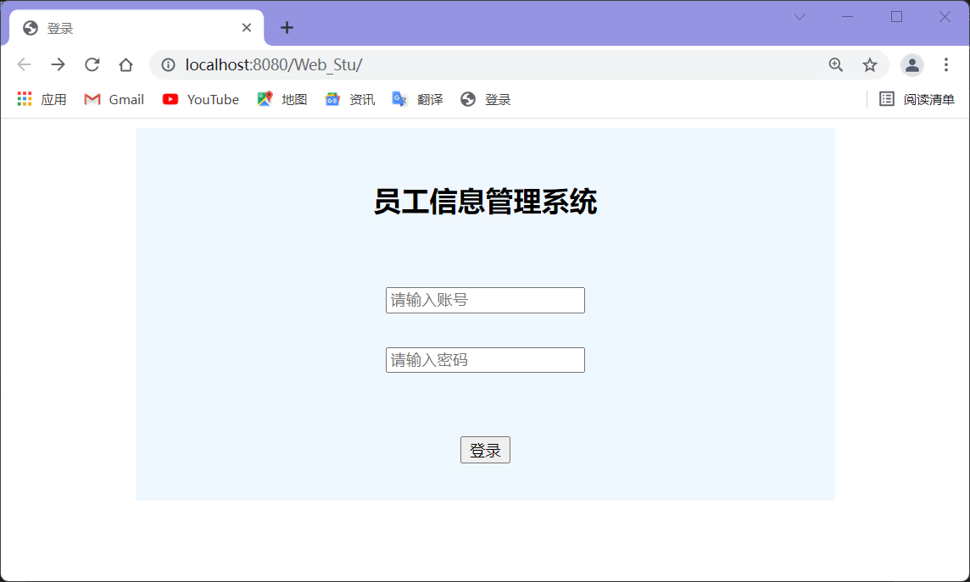970x582 pixels.
Task: Open the 资讯 (News) bookmark
Action: tap(349, 99)
